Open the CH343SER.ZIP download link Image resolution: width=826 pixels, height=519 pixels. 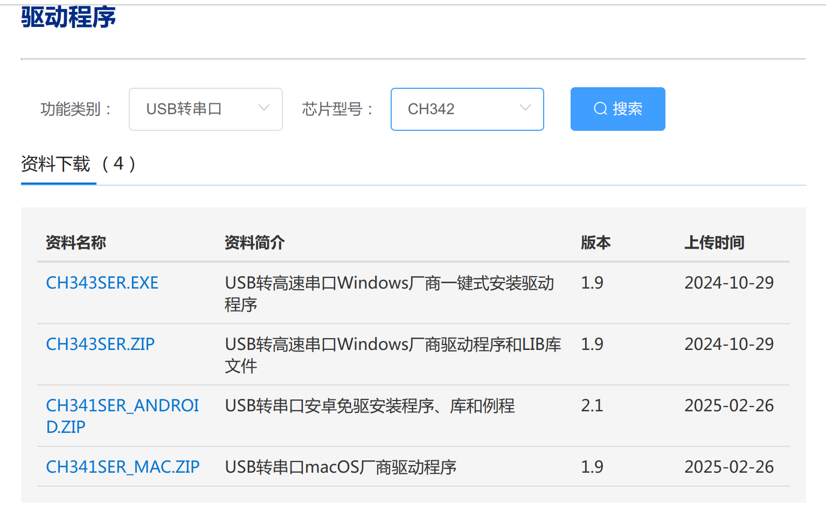(100, 344)
